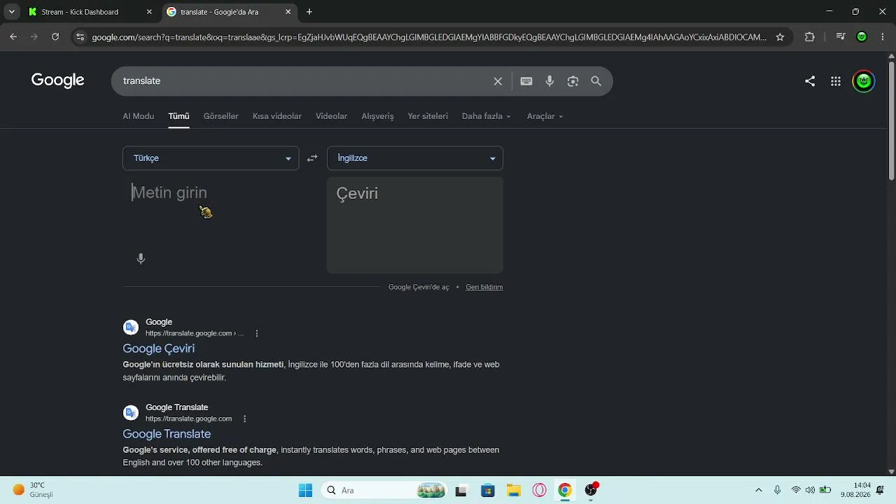The image size is (896, 504).
Task: Click the translate search input field
Action: point(304,81)
